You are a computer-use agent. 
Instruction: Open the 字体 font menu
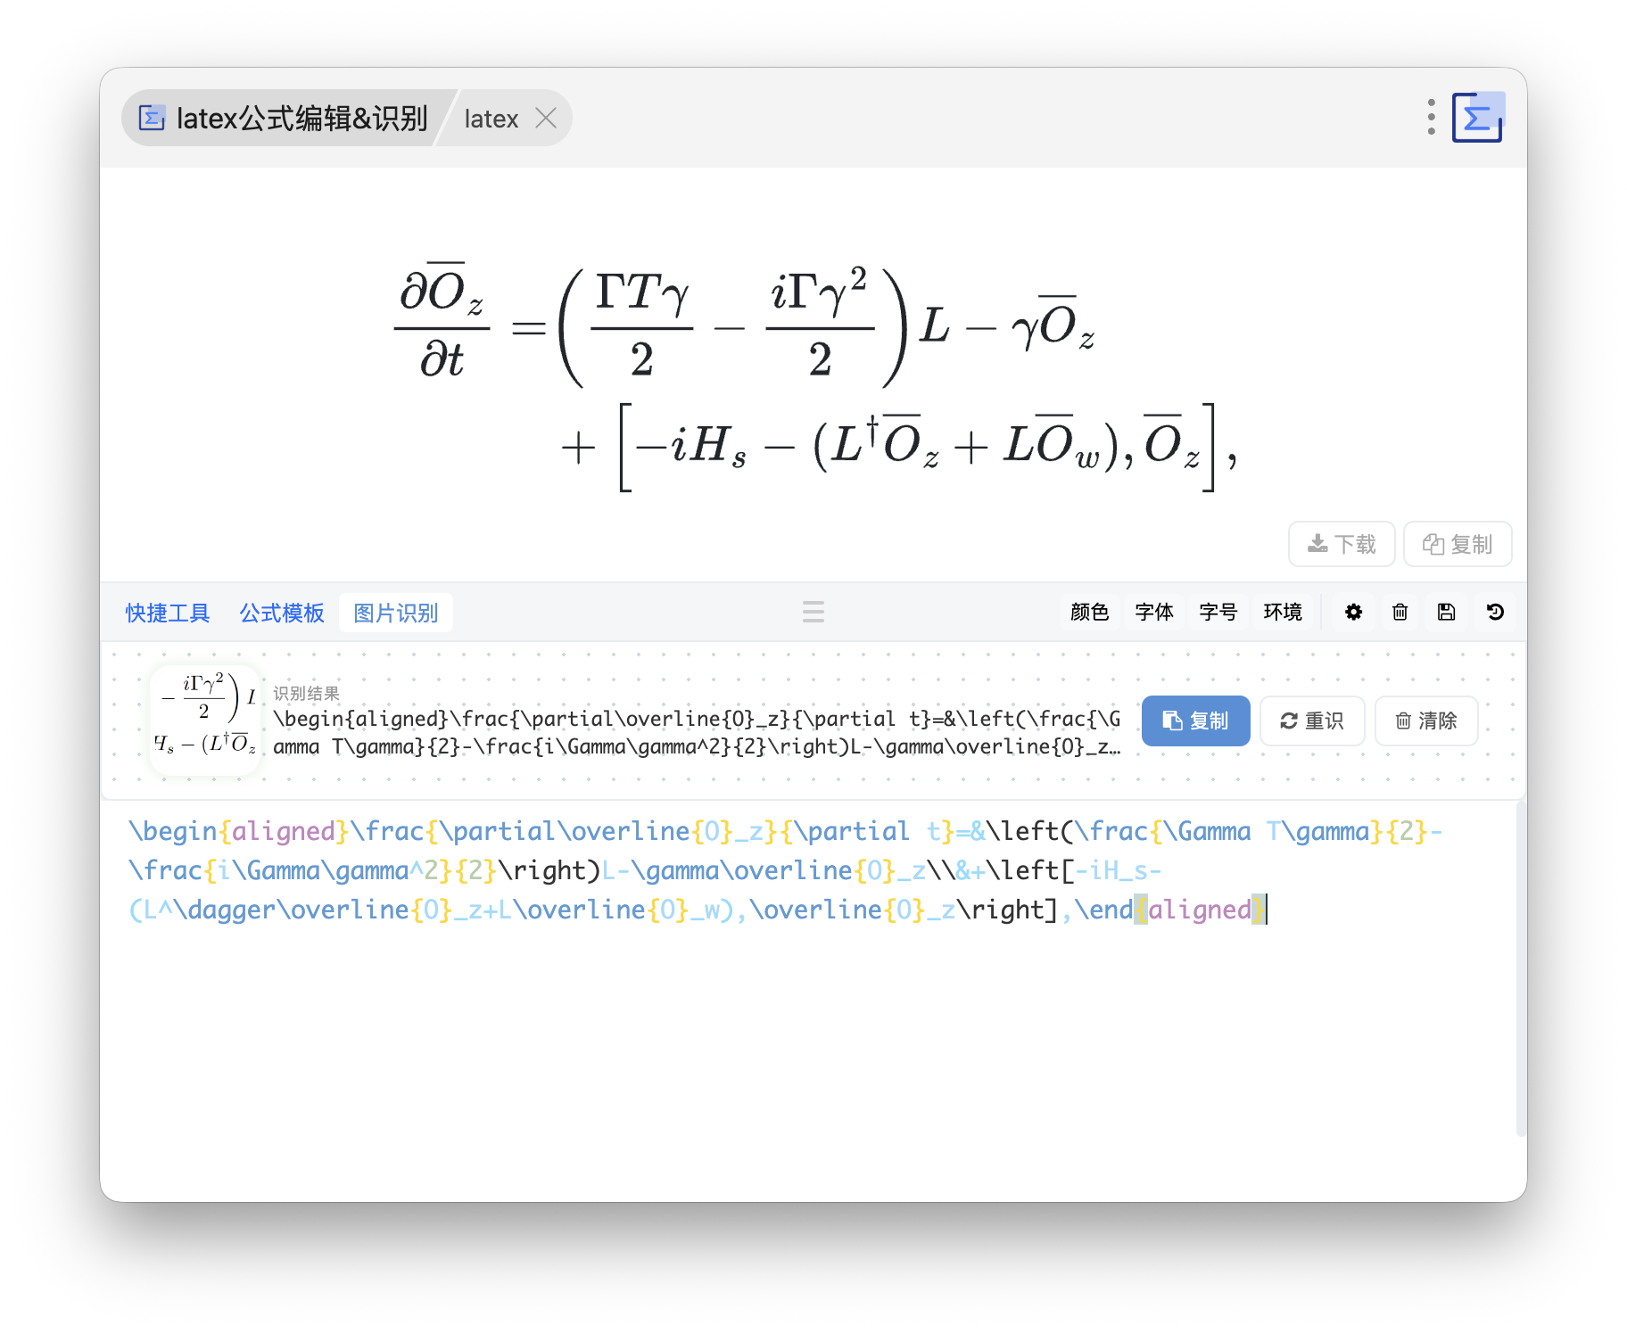(x=1154, y=612)
